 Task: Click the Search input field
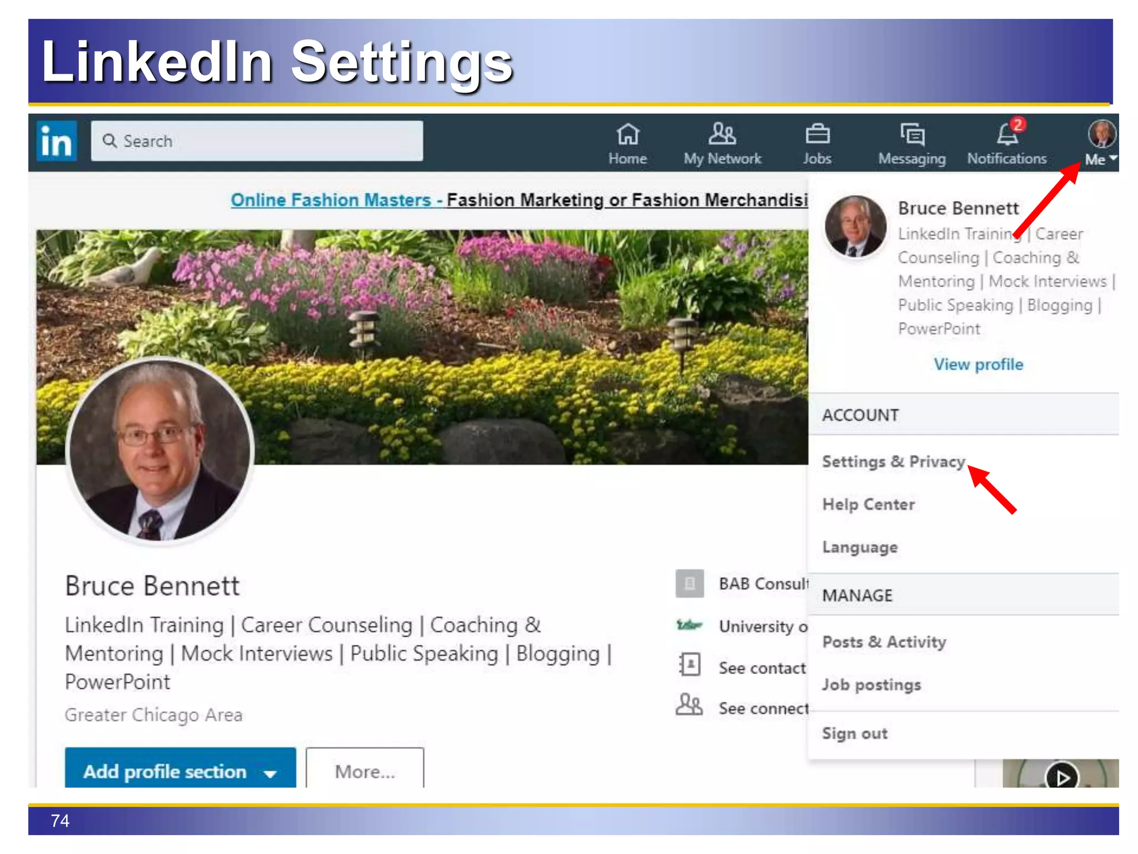click(x=257, y=141)
